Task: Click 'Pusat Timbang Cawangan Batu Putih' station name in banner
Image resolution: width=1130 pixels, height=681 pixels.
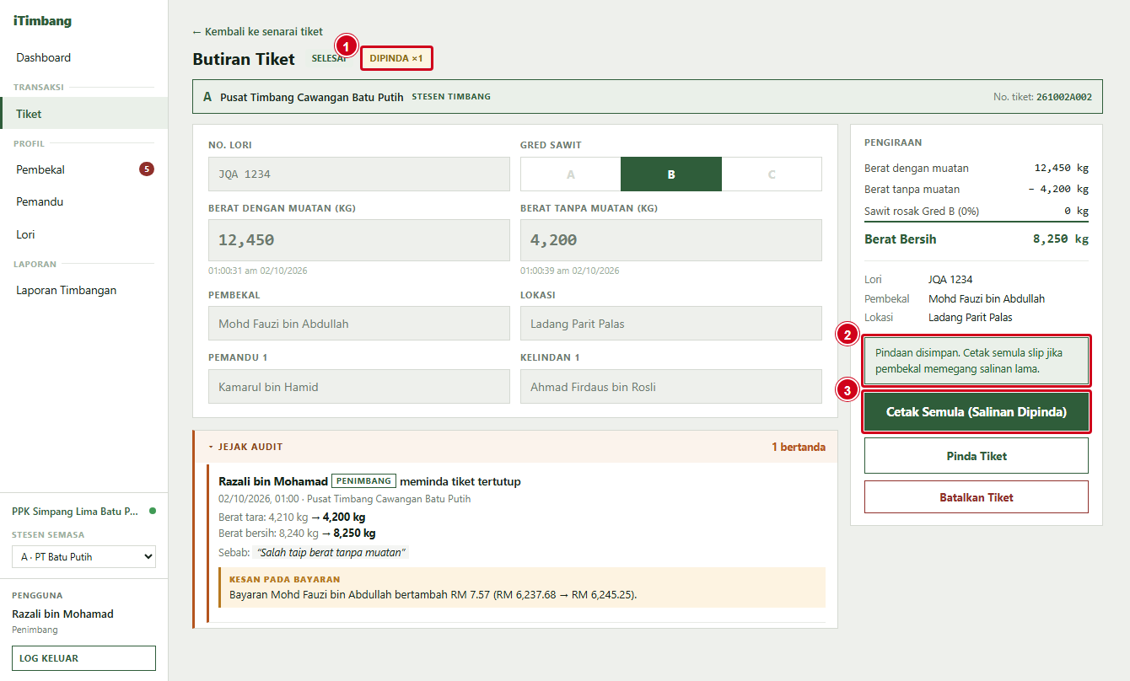Action: 312,97
